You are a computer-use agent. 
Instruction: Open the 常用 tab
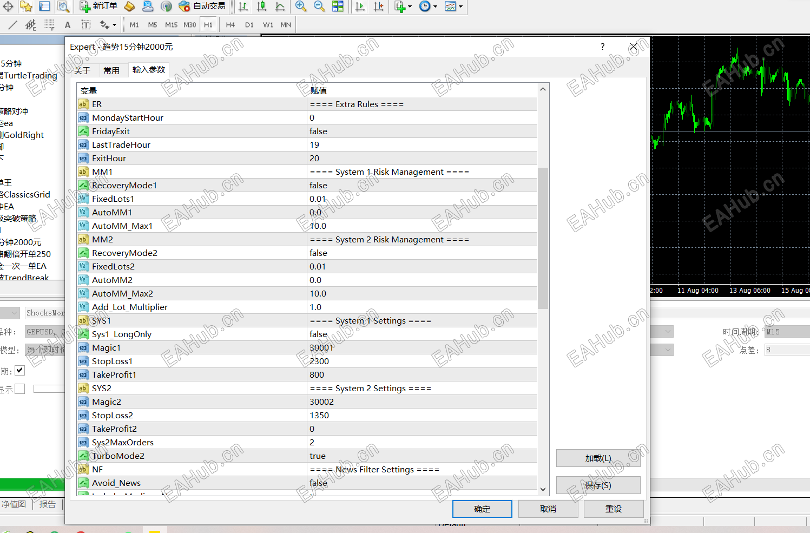[x=111, y=70]
